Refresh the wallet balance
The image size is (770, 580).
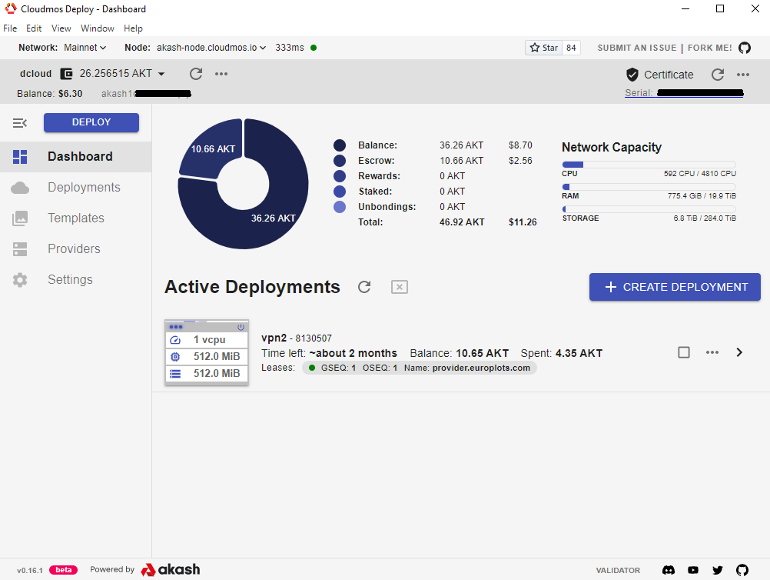[x=196, y=74]
